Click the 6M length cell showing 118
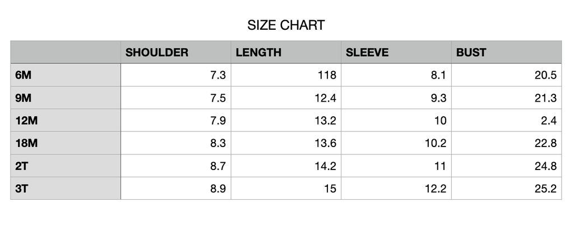This screenshot has width=574, height=229. (286, 75)
